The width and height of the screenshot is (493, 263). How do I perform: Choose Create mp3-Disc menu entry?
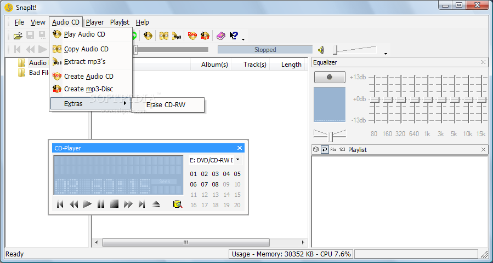(x=90, y=89)
